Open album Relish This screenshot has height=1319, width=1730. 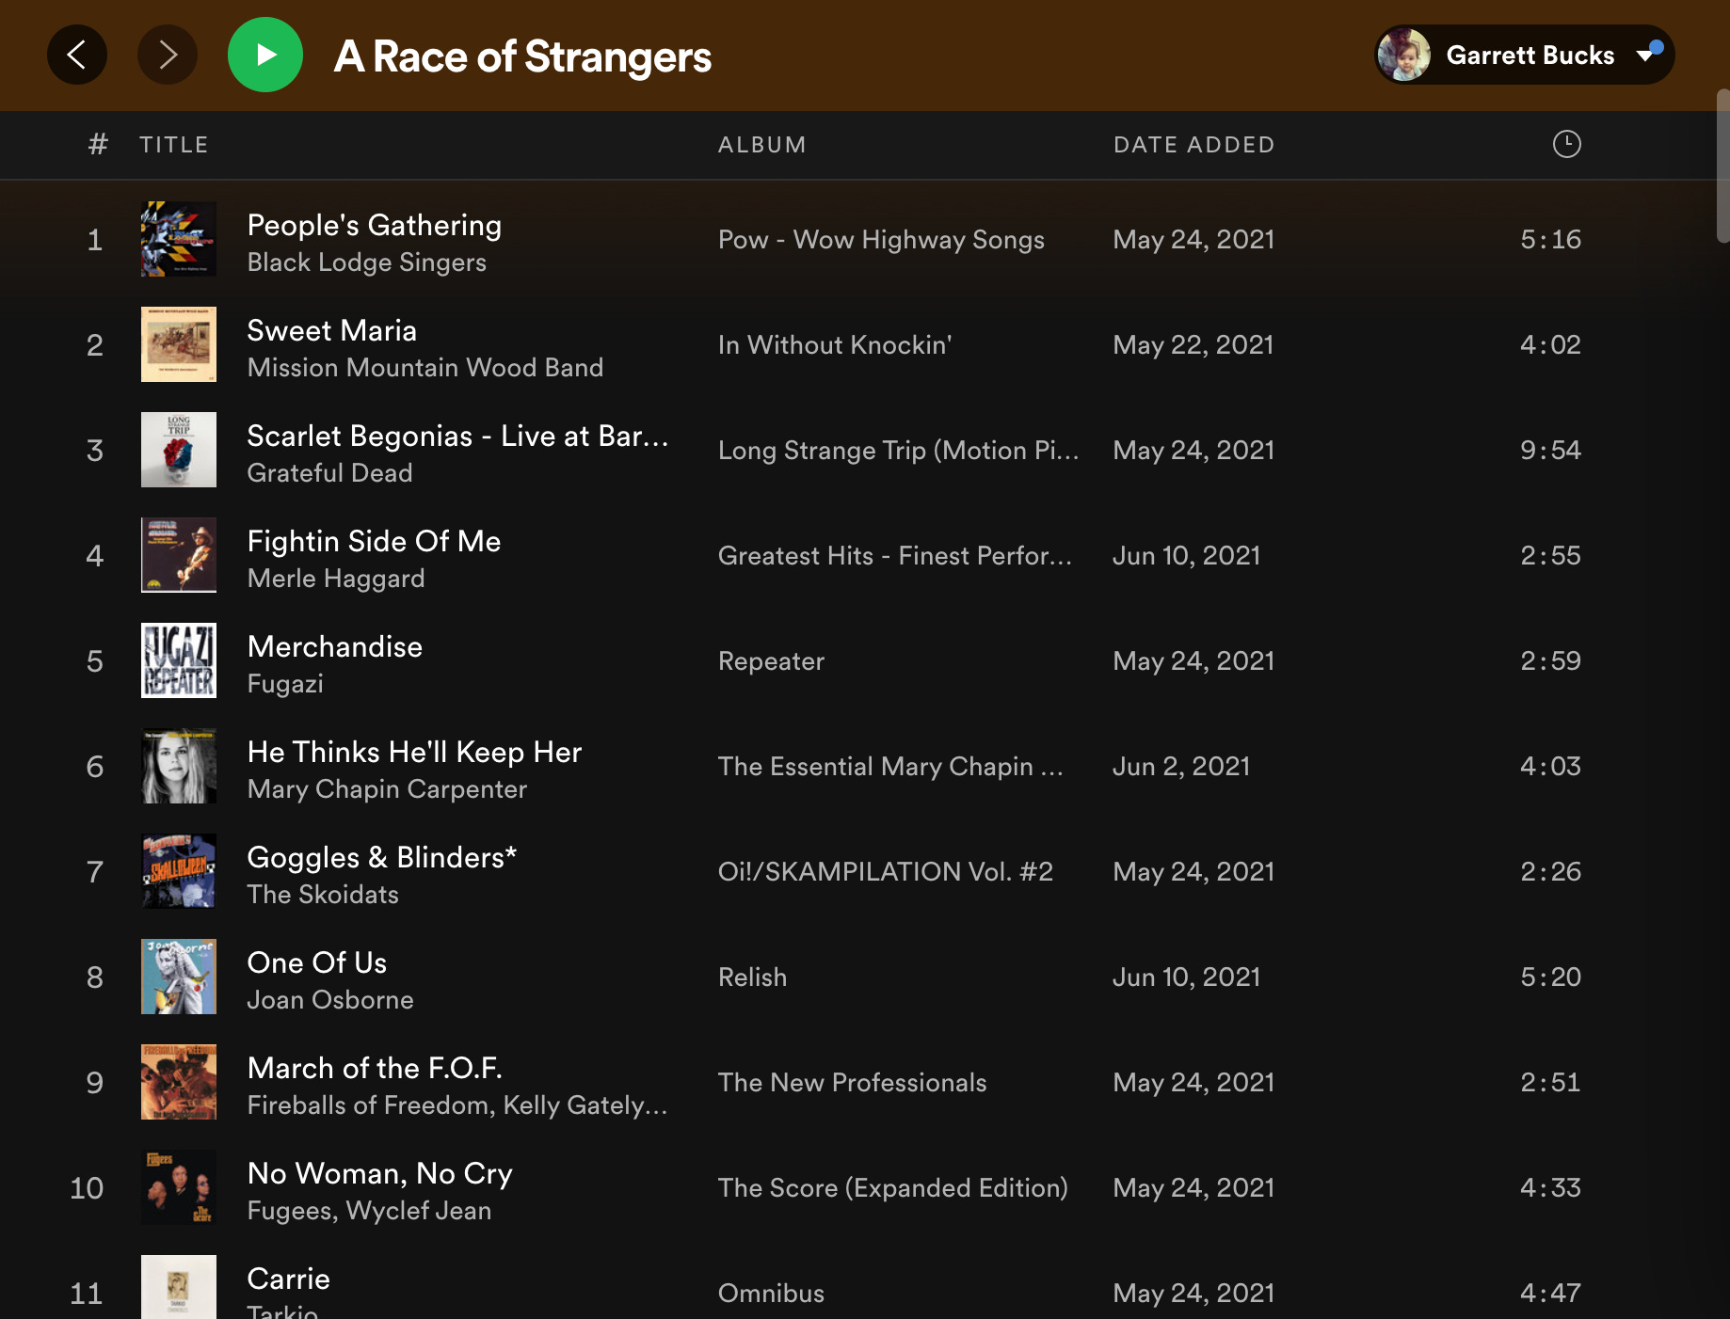point(752,977)
